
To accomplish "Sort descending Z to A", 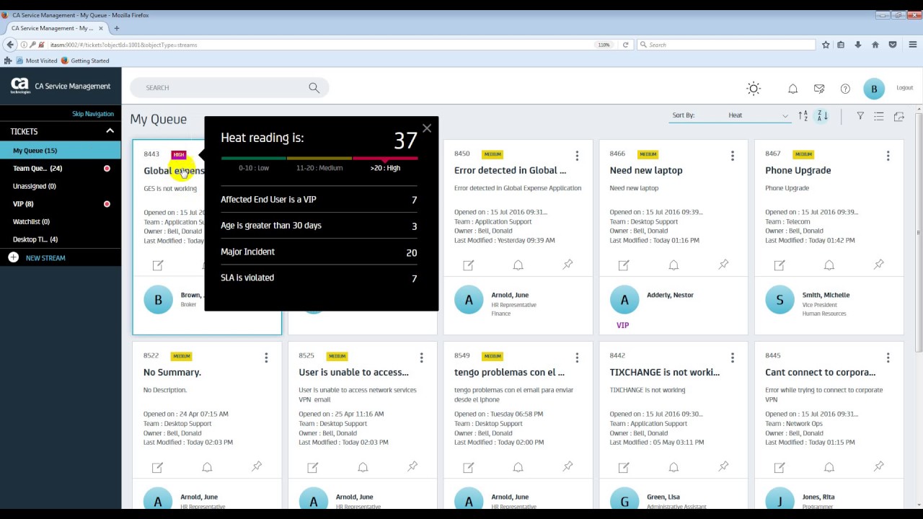I will [x=822, y=115].
